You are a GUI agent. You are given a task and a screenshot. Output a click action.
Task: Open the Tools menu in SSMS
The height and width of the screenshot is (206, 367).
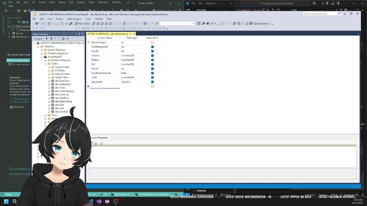(88, 19)
